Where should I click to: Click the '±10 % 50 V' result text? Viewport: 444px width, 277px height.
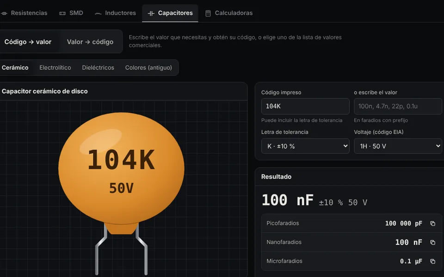(x=343, y=202)
